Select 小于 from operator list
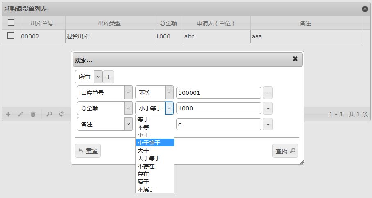 [155, 135]
